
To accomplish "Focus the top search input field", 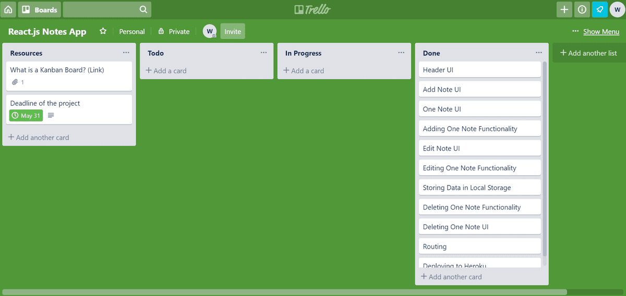I will point(107,9).
